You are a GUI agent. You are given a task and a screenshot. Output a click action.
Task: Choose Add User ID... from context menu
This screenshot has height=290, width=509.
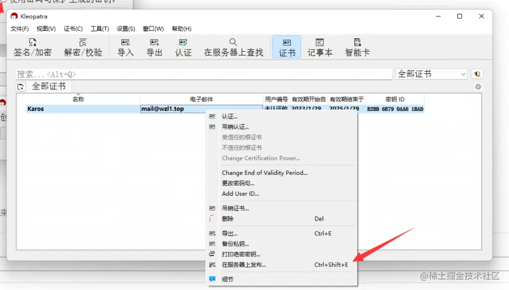pyautogui.click(x=241, y=194)
